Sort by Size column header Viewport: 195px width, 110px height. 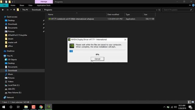point(149,14)
